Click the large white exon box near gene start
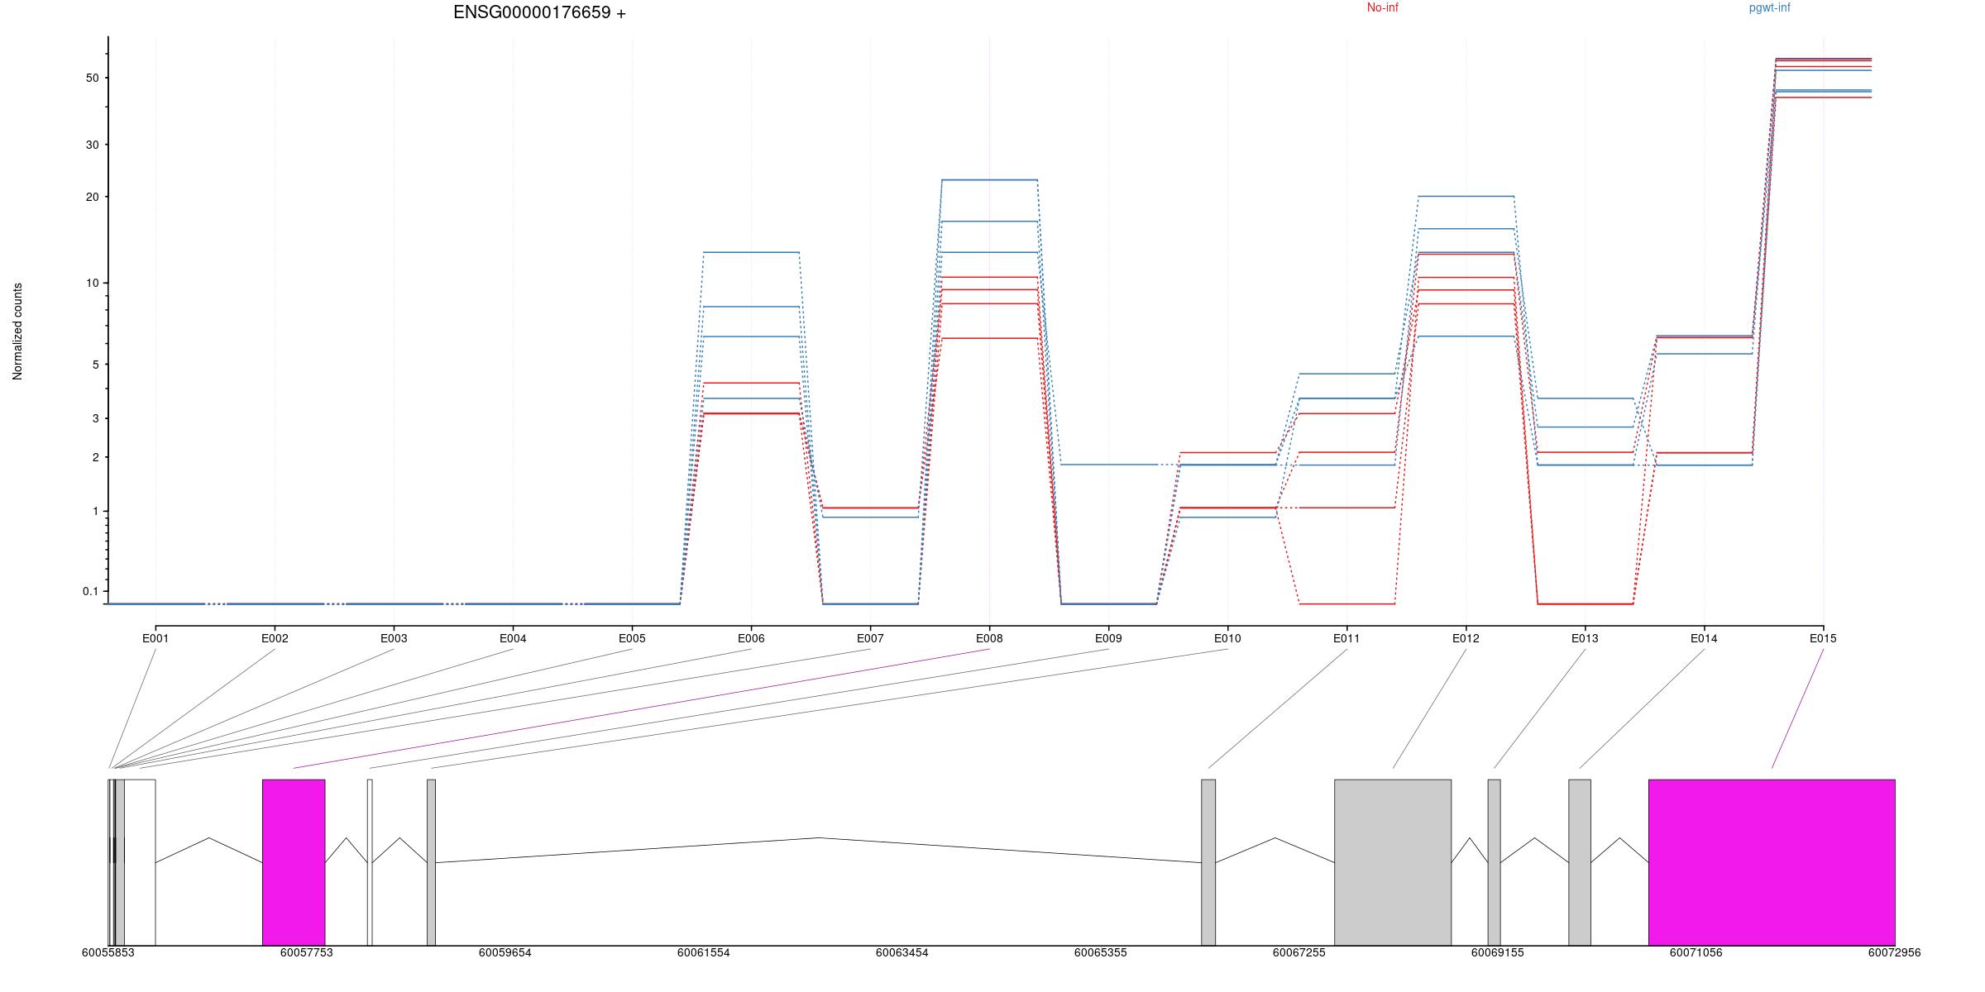The image size is (1985, 992). pos(140,862)
